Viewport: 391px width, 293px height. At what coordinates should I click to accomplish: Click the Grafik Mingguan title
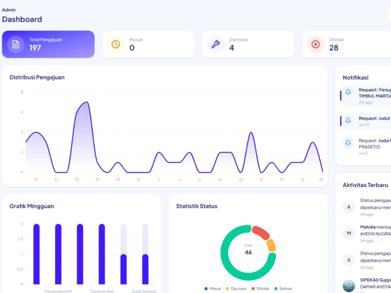coord(32,206)
